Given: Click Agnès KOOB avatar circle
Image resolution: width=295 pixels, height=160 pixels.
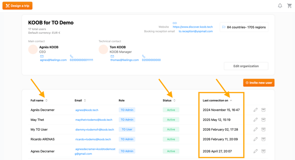Looking at the screenshot, I should point(33,49).
